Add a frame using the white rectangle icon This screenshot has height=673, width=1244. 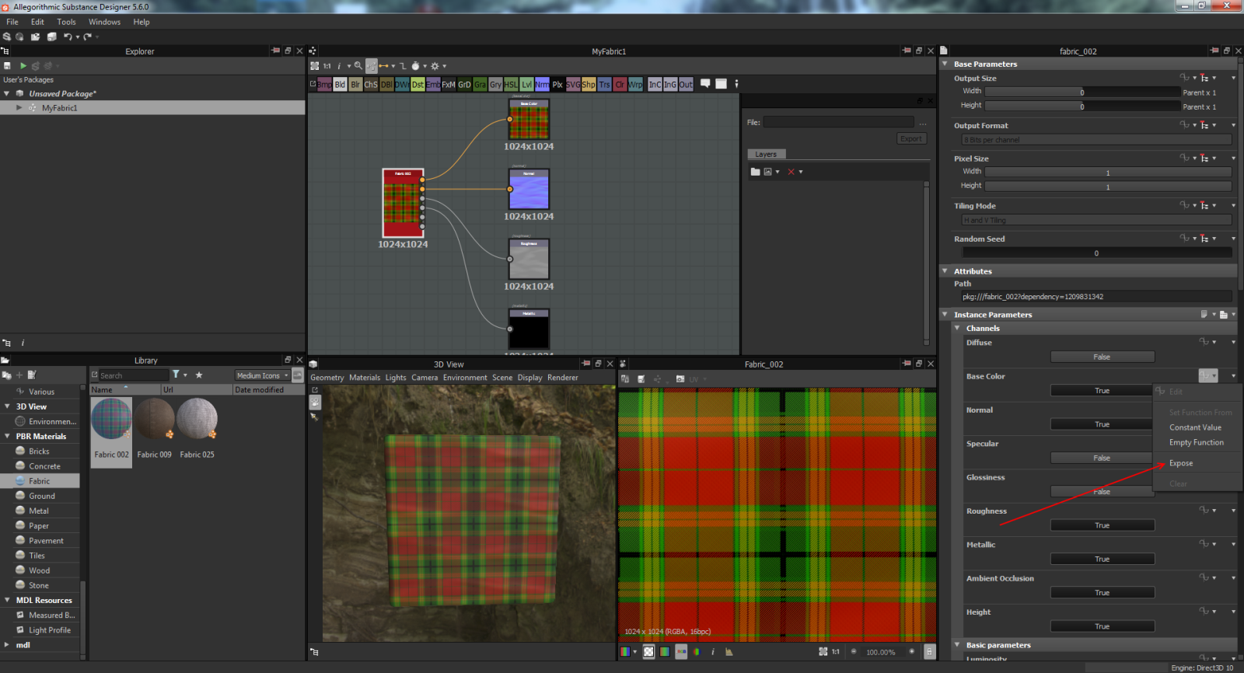point(721,83)
